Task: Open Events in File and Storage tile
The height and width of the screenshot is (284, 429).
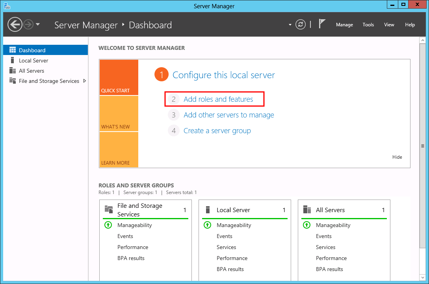Action: click(x=125, y=236)
